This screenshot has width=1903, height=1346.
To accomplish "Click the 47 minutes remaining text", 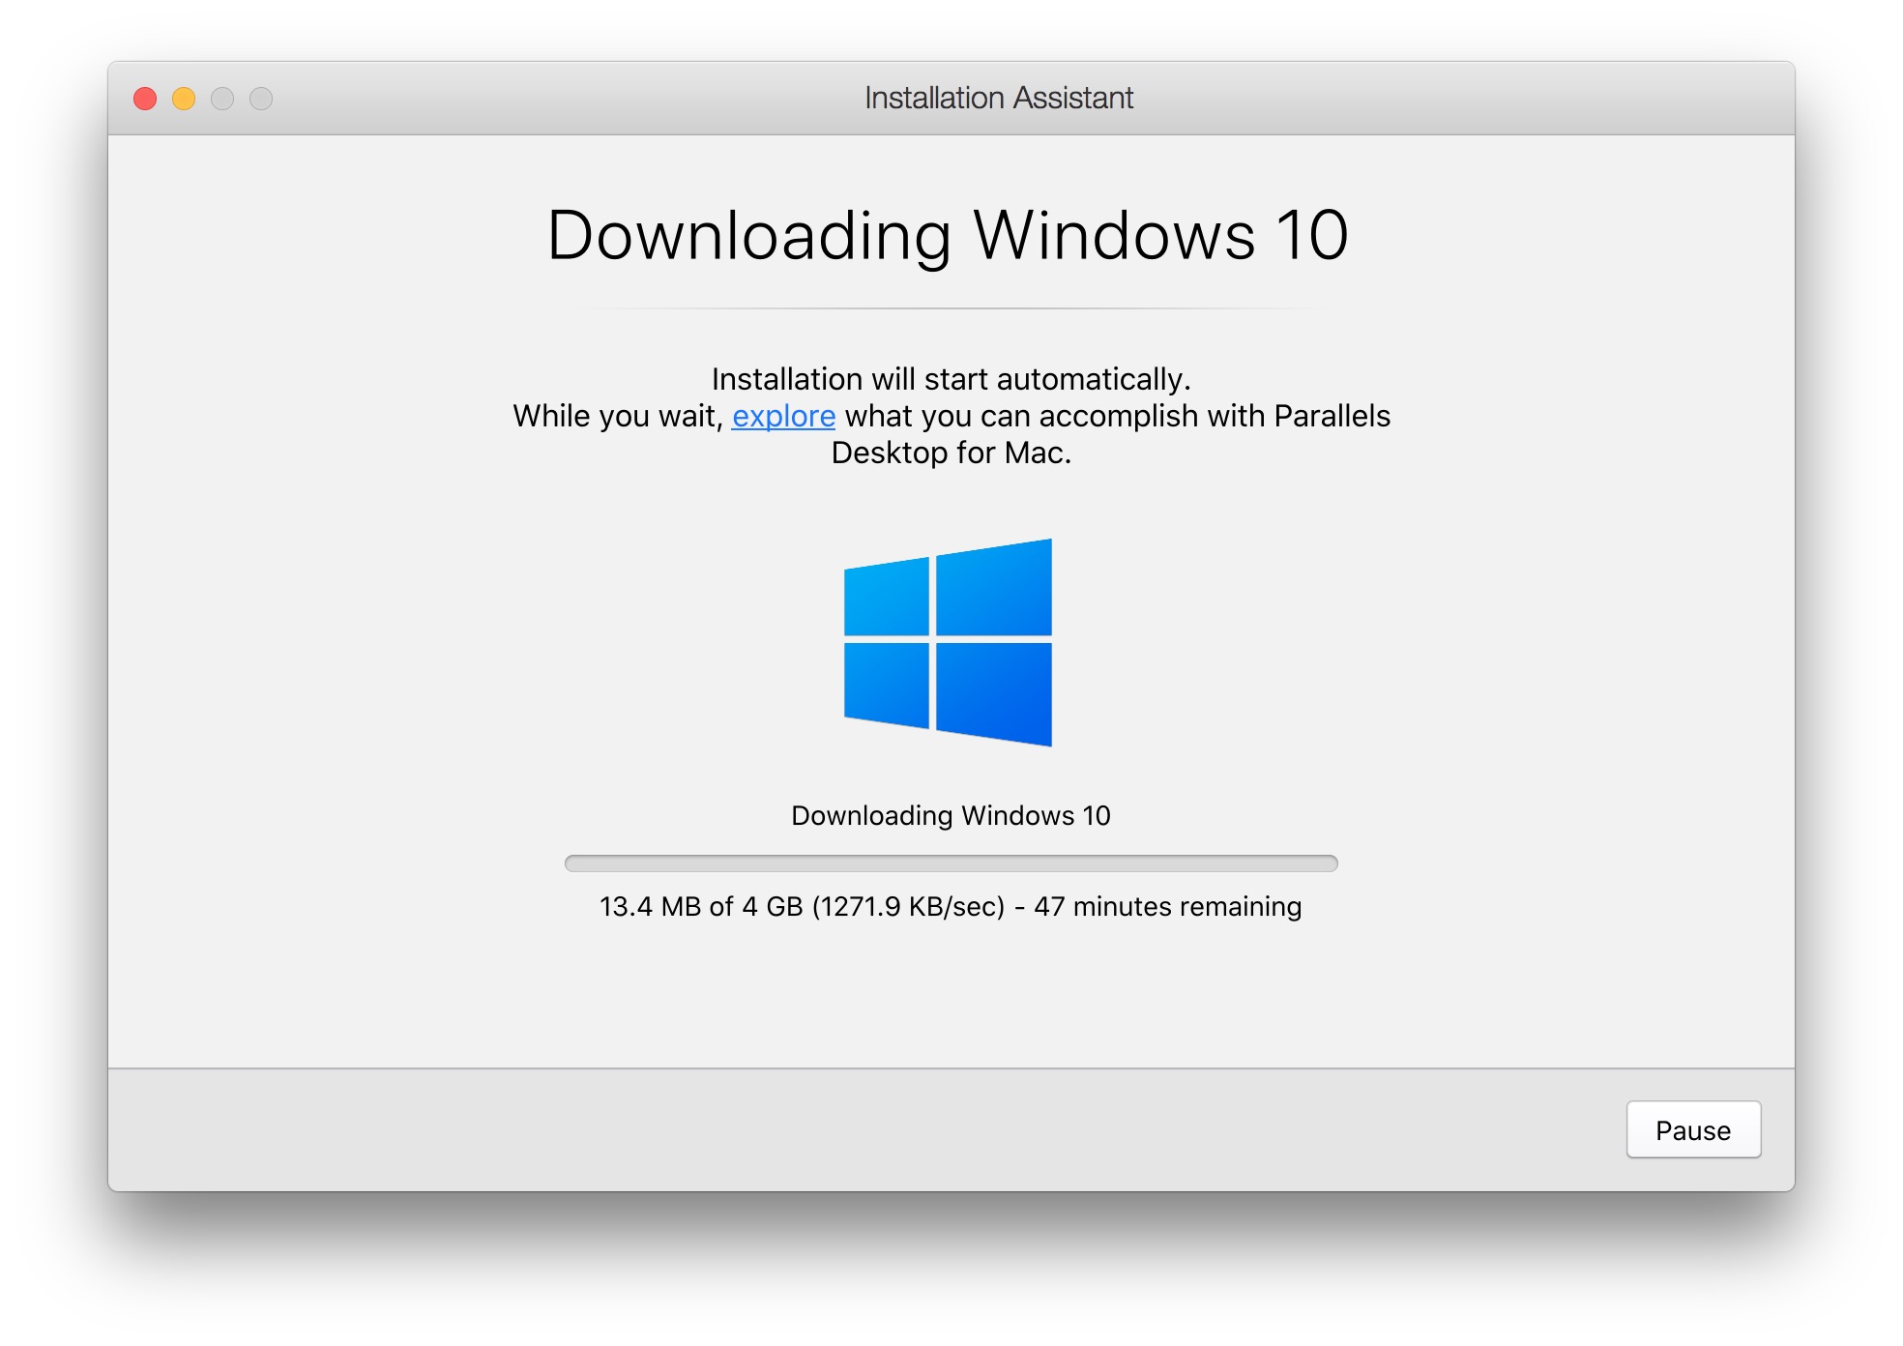I will tap(1167, 906).
